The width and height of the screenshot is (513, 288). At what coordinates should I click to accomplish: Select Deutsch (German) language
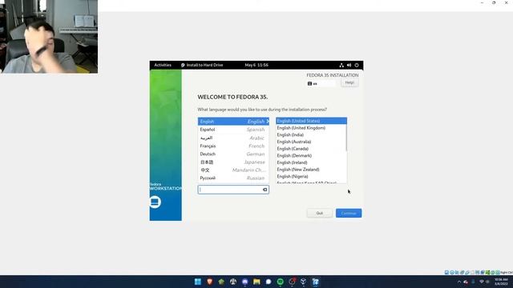click(x=233, y=154)
